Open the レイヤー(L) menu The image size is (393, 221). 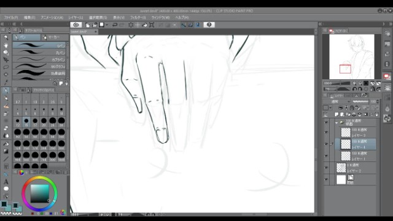pyautogui.click(x=76, y=18)
